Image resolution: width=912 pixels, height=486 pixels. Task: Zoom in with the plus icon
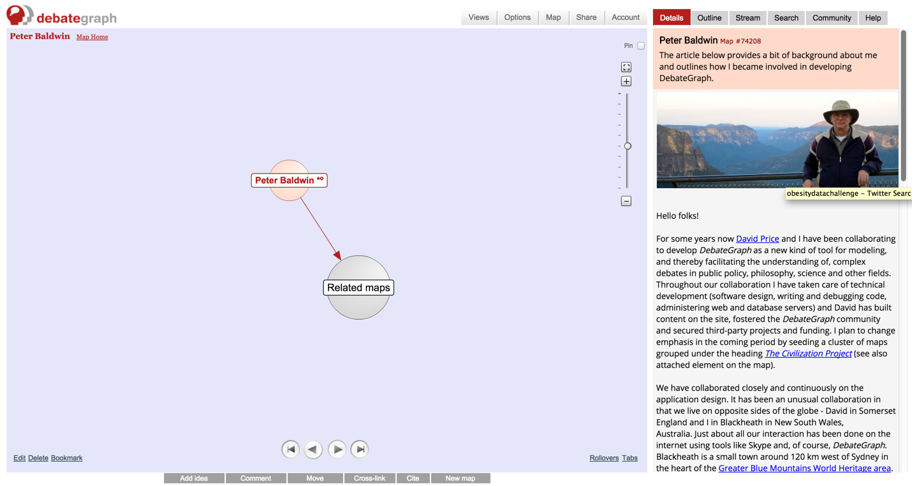626,82
